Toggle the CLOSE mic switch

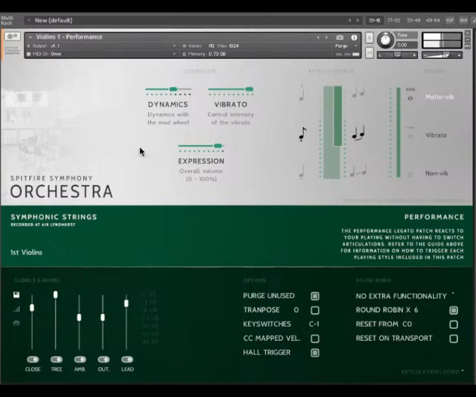(x=33, y=359)
